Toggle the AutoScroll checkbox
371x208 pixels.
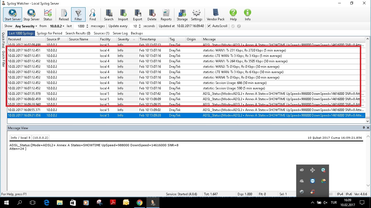[x=209, y=26]
